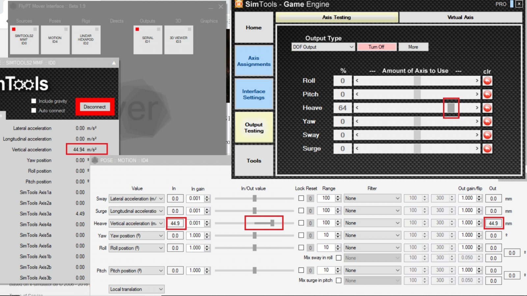The image size is (527, 296).
Task: Open the Heave value source dropdown
Action: [x=137, y=223]
